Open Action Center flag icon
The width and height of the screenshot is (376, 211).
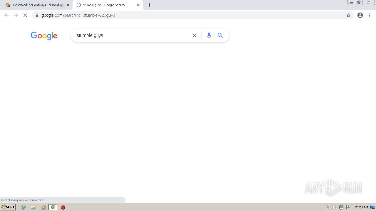click(348, 207)
